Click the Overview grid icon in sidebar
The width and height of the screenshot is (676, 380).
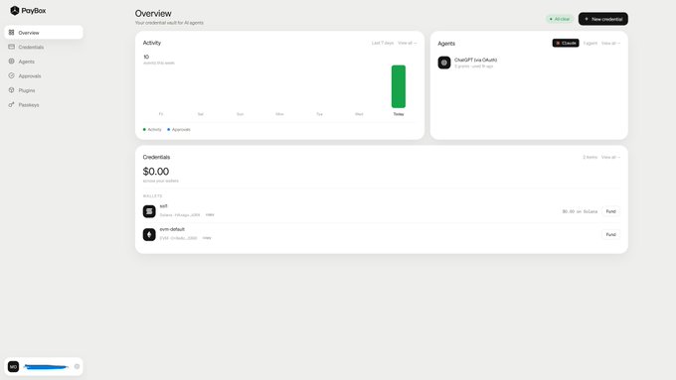[x=12, y=33]
